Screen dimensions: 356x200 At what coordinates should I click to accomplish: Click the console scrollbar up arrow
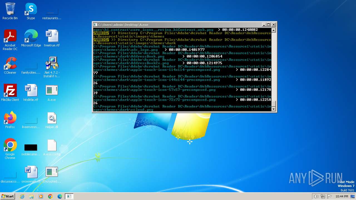tap(273, 30)
